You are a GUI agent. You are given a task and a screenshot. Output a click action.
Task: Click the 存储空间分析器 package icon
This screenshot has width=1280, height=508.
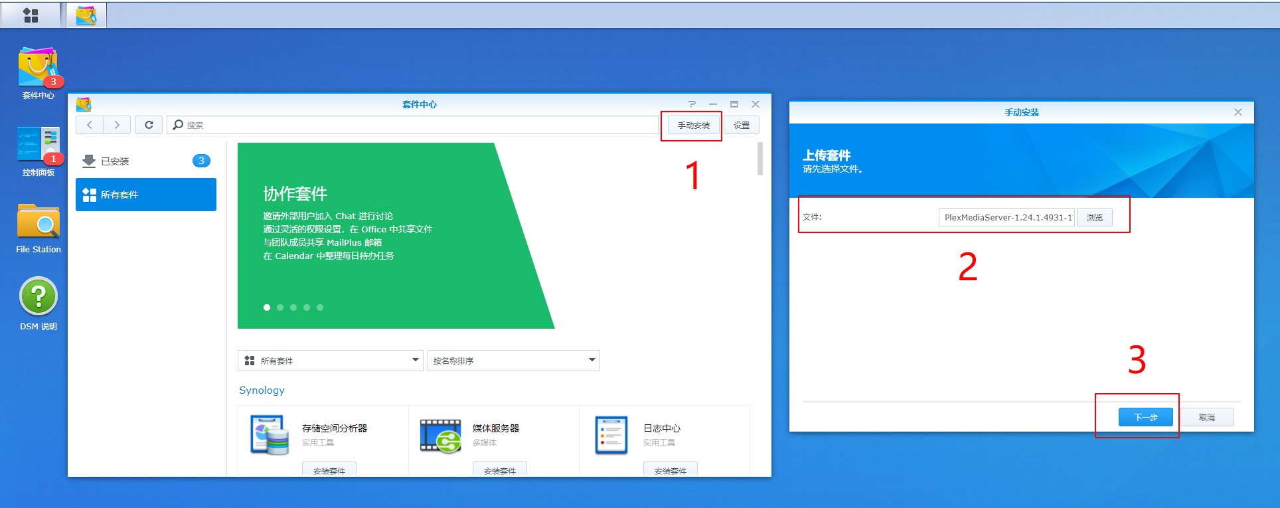click(x=270, y=435)
